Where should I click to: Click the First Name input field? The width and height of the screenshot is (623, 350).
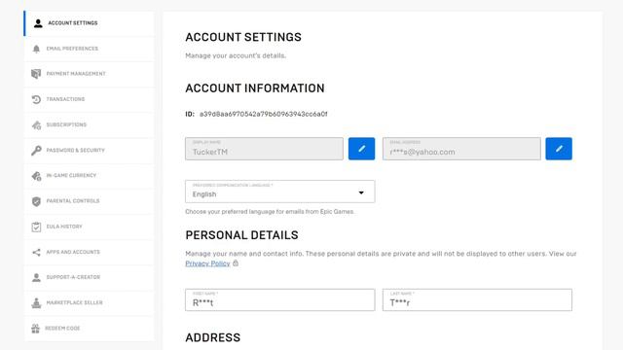[x=279, y=300]
